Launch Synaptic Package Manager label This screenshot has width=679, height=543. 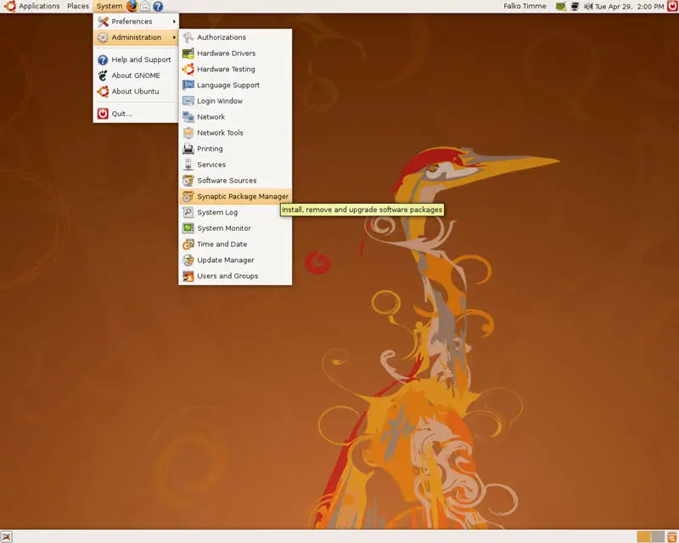click(x=243, y=197)
